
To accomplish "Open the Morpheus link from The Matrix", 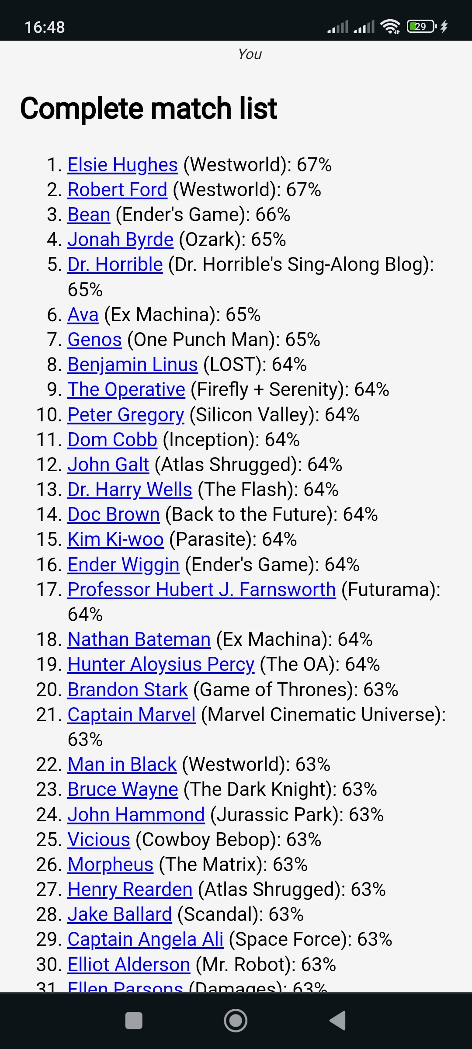I will click(111, 865).
